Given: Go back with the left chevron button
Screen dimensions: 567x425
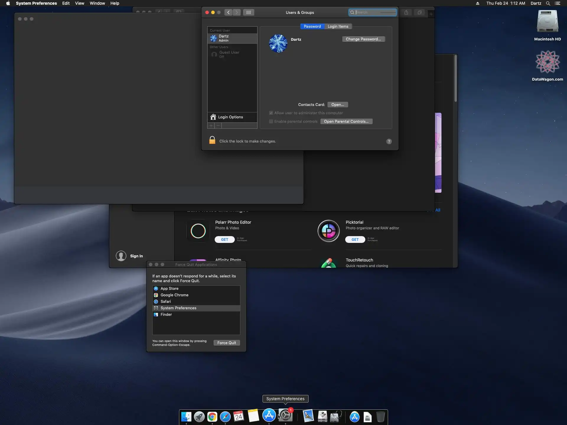Looking at the screenshot, I should tap(228, 12).
